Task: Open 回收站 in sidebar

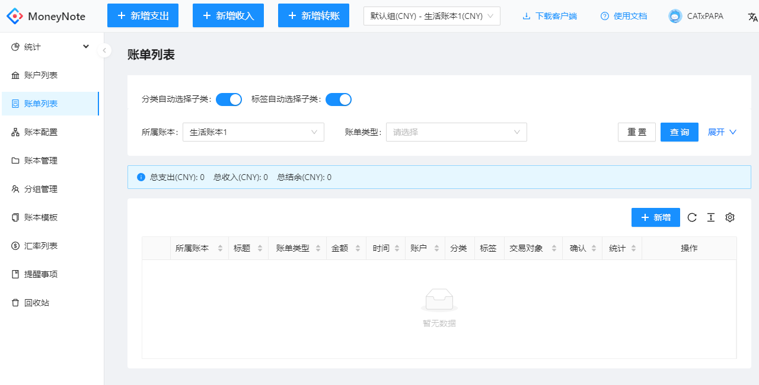Action: (50, 303)
